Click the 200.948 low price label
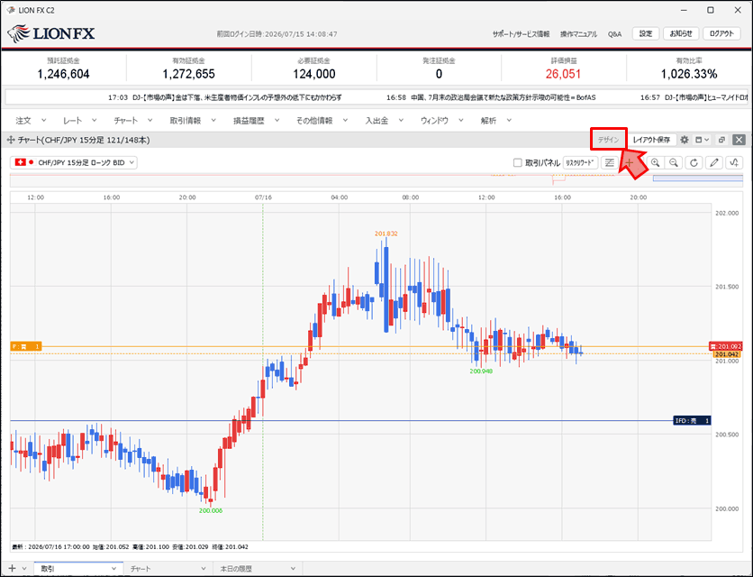The height and width of the screenshot is (577, 753). [x=481, y=371]
